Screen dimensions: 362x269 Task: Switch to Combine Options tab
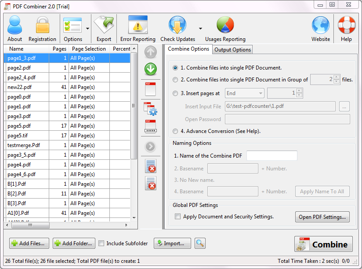(x=188, y=49)
